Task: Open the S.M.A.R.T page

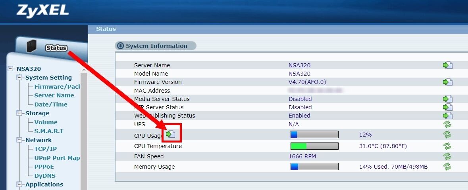Action: tap(49, 131)
